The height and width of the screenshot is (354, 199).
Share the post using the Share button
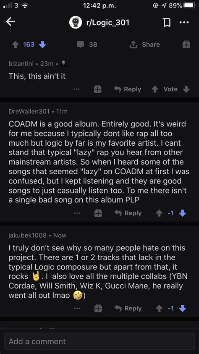[x=144, y=45]
